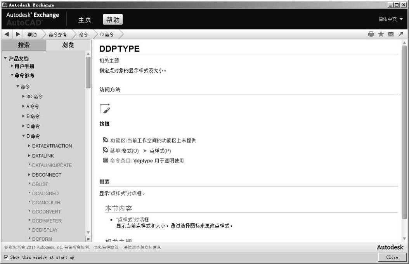Viewport: 409px width, 264px height.
Task: Expand the C 命令 node
Action: click(x=23, y=126)
